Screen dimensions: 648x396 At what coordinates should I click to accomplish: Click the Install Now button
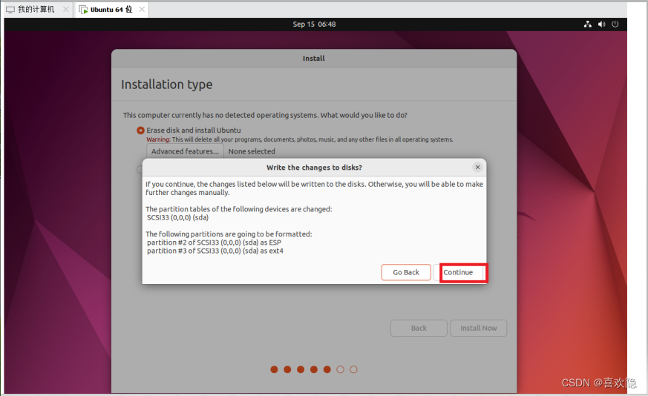click(x=479, y=328)
